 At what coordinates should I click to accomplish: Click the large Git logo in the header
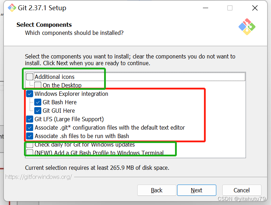pos(247,27)
